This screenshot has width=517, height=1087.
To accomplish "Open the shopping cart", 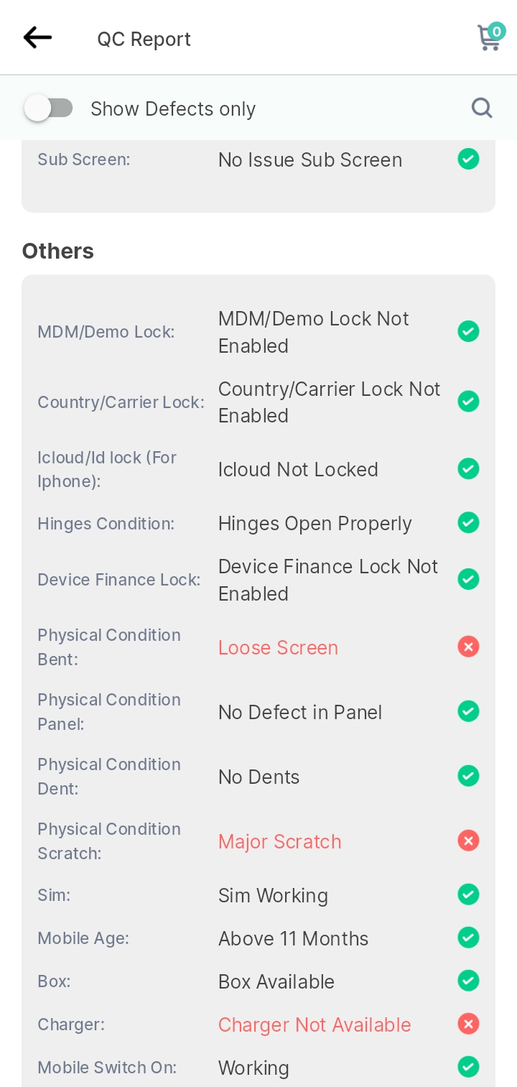I will [x=490, y=37].
